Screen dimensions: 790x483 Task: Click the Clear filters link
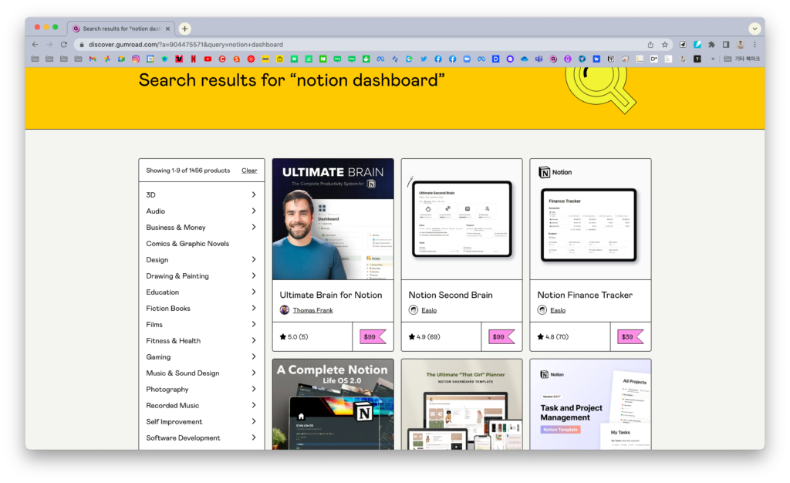pos(249,171)
